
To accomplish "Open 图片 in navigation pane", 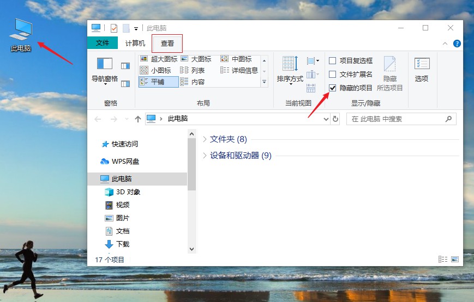I will [117, 218].
